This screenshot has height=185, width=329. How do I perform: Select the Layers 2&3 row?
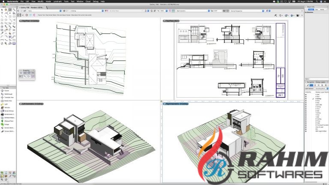click(x=319, y=105)
